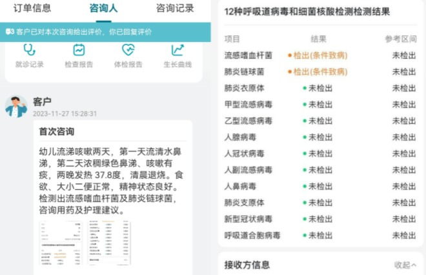
Task: Click the customer avatar image
Action: tap(16, 107)
